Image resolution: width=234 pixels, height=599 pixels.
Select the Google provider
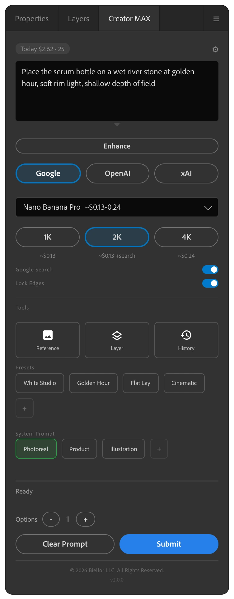[48, 173]
